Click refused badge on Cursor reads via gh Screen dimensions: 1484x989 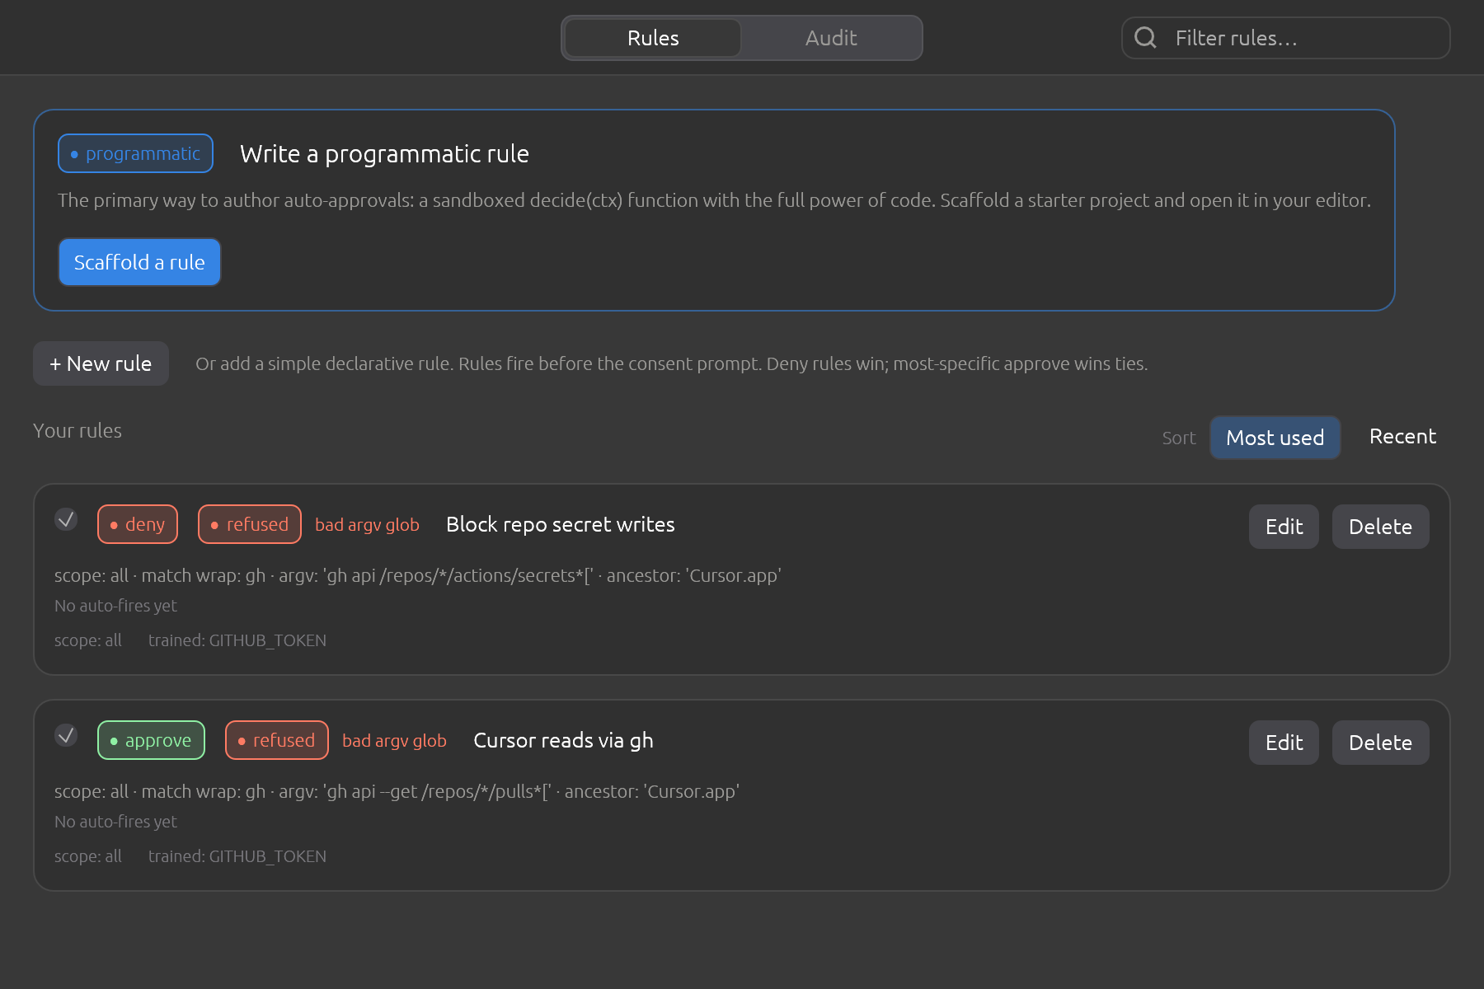pos(277,740)
